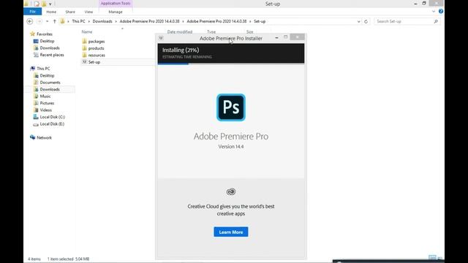The image size is (468, 263).
Task: Click the 'Installing (21%)' status text
Action: (181, 50)
